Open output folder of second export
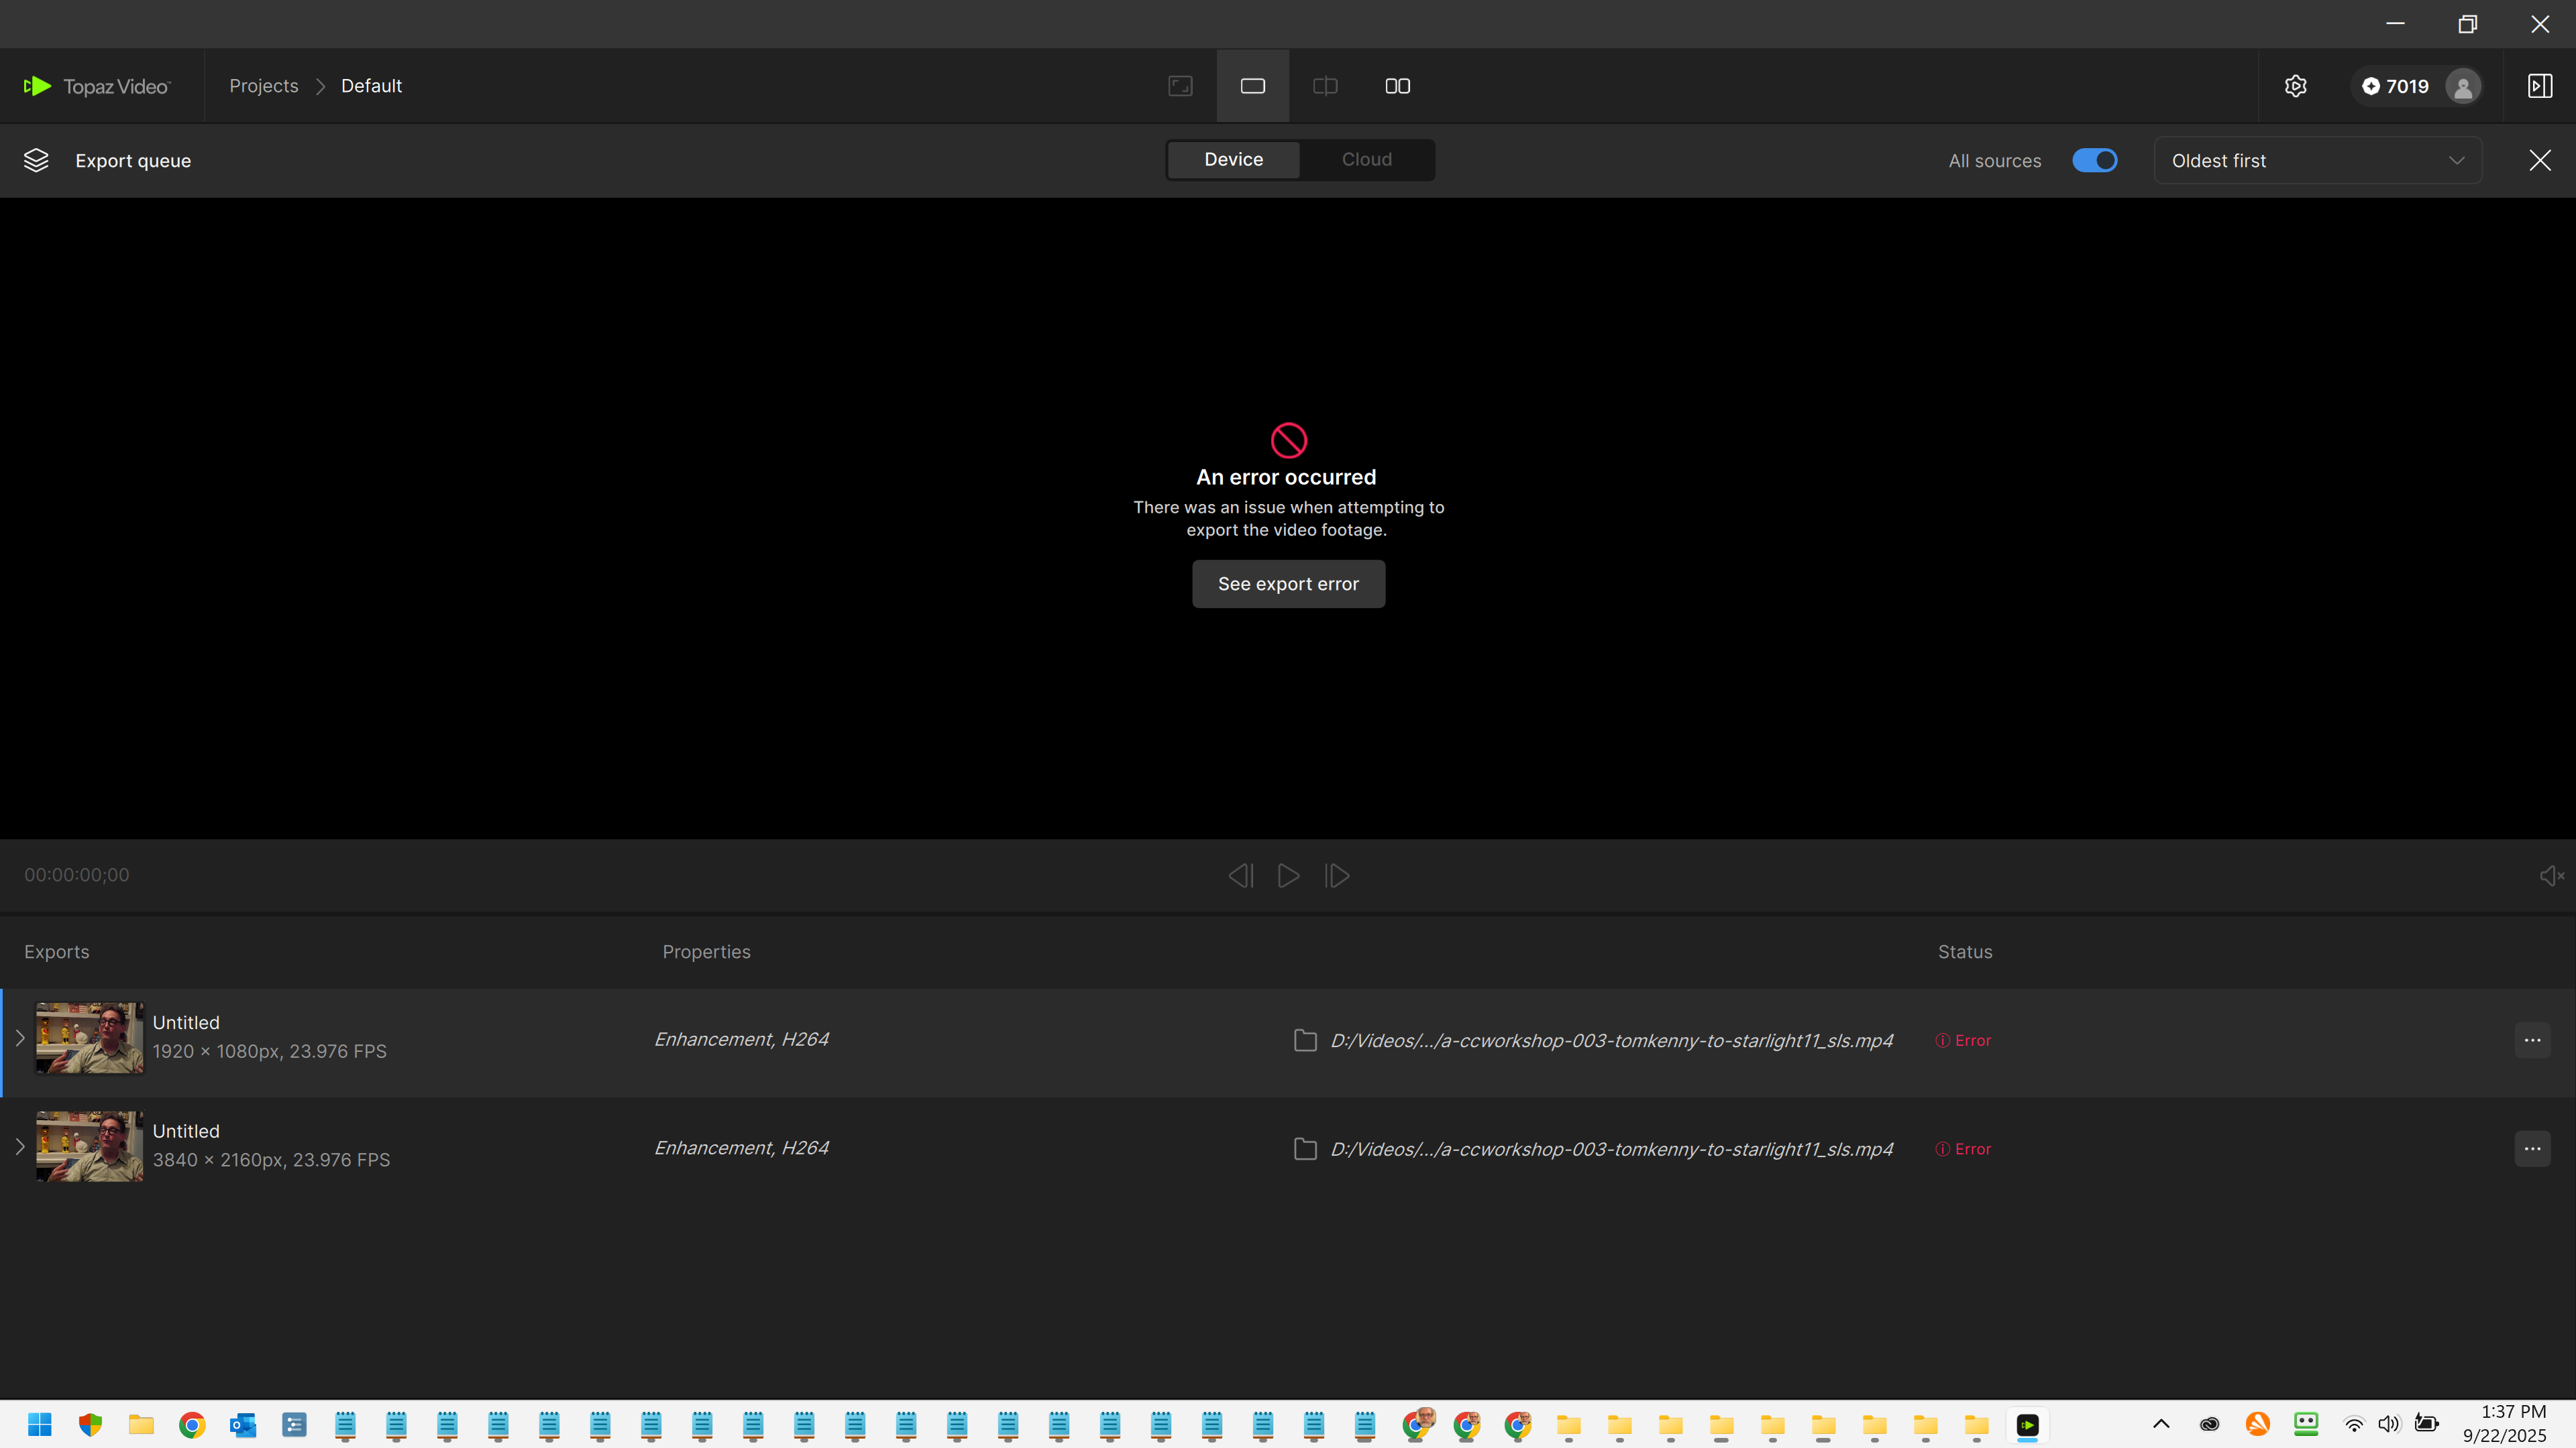The width and height of the screenshot is (2576, 1448). click(x=1305, y=1149)
